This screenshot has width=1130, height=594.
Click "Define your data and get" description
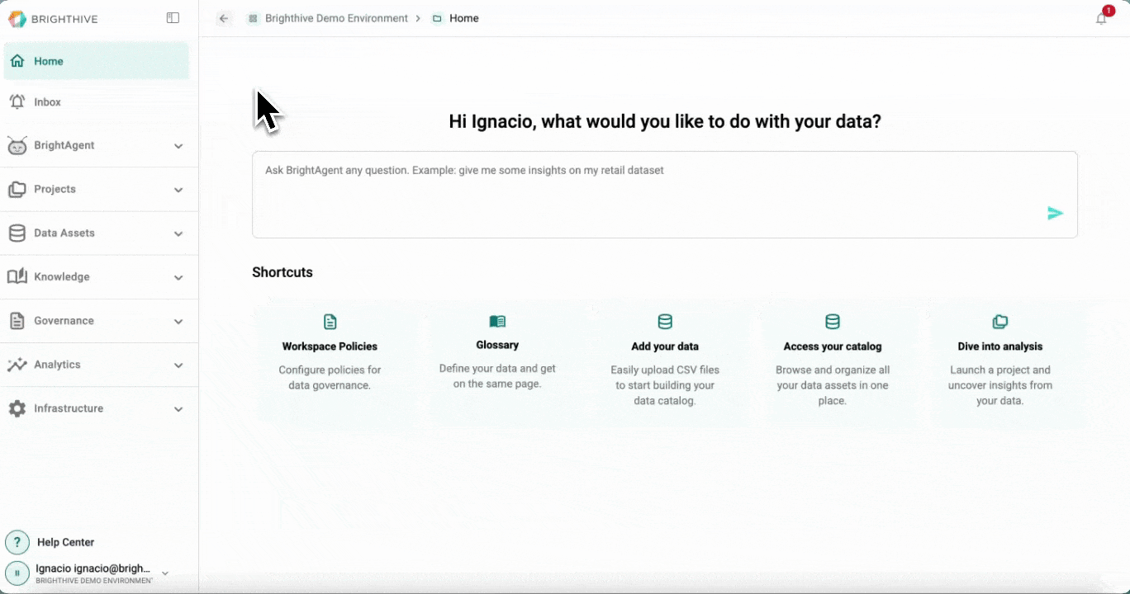pyautogui.click(x=497, y=368)
